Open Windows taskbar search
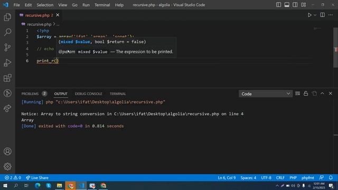 pos(16,185)
